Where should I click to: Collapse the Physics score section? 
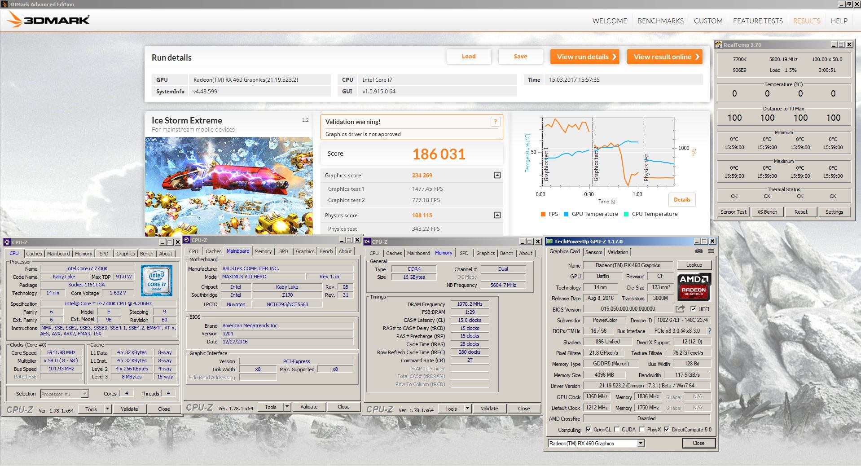(497, 215)
